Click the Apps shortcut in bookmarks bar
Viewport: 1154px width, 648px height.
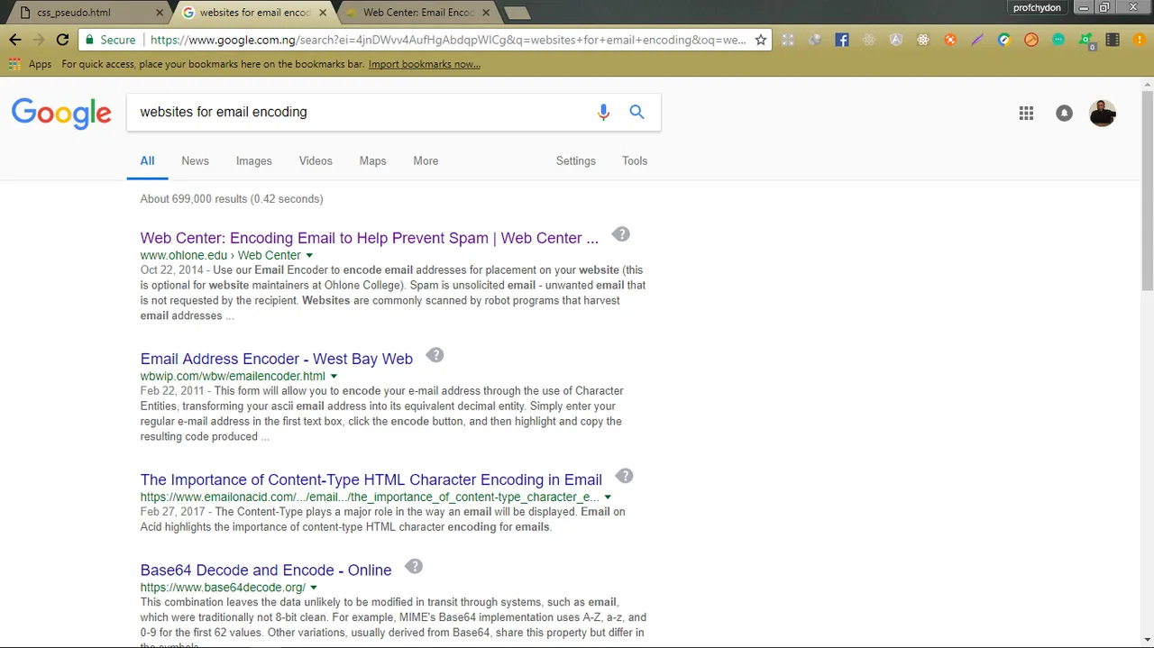pos(31,64)
